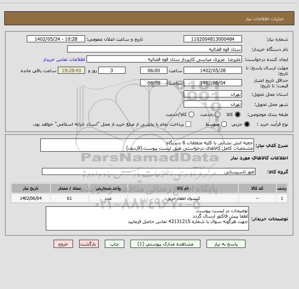Click the پاسخ به نیاز button
The height and width of the screenshot is (289, 299).
pyautogui.click(x=226, y=244)
